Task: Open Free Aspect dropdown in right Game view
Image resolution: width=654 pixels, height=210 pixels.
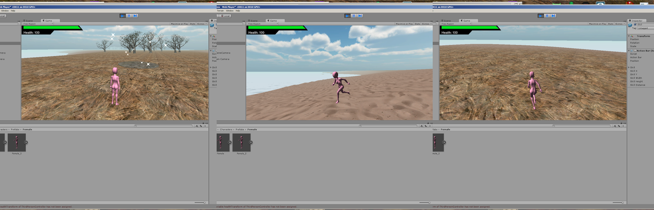Action: point(456,24)
